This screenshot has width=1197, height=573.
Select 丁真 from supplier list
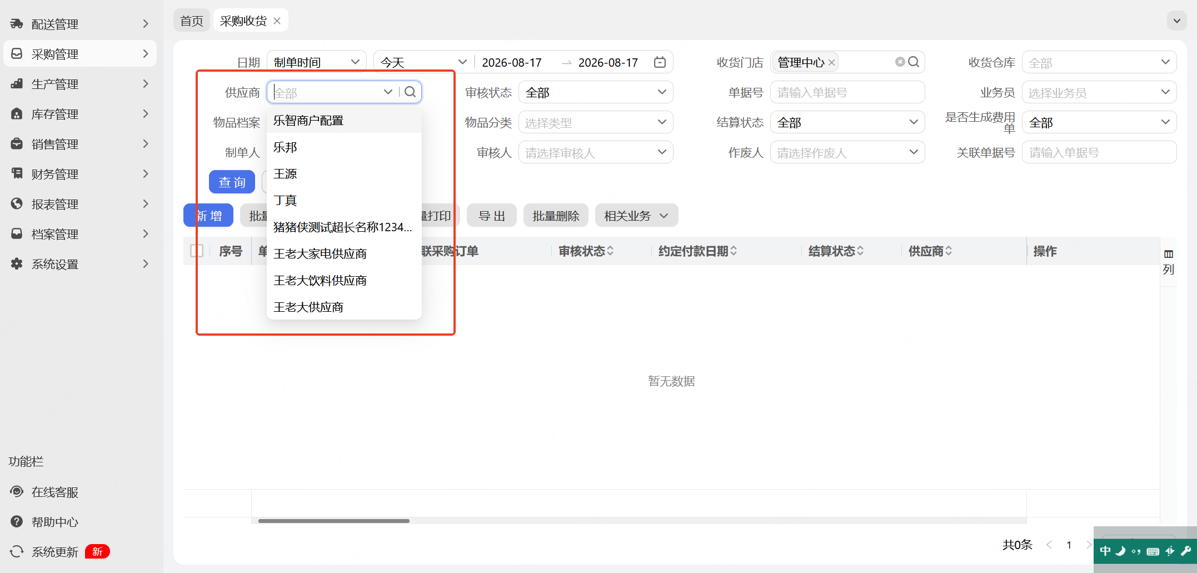[344, 201]
